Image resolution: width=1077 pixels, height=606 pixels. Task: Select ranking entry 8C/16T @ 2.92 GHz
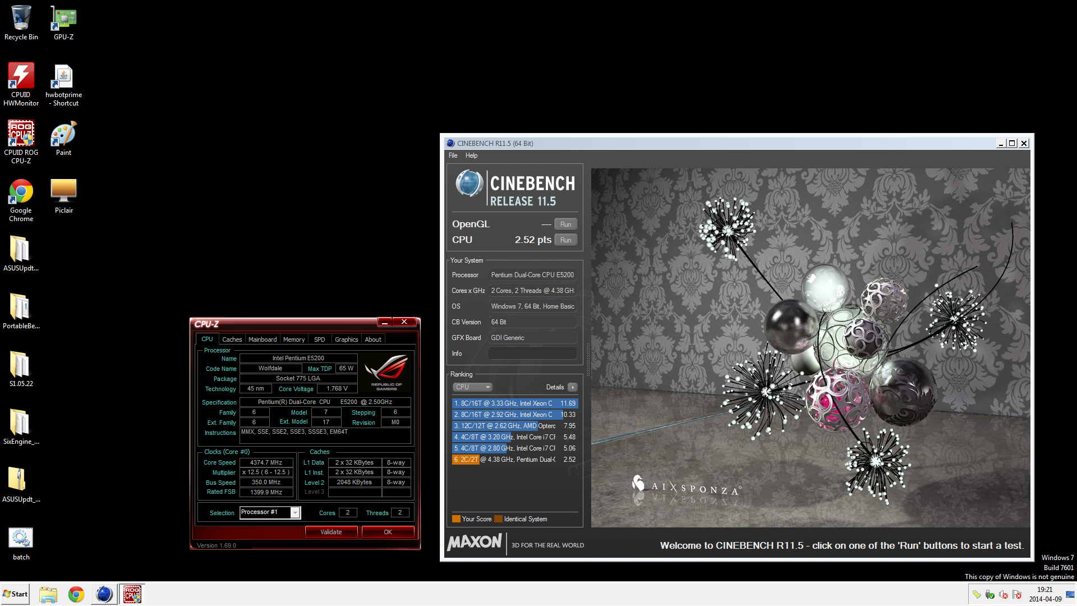514,415
